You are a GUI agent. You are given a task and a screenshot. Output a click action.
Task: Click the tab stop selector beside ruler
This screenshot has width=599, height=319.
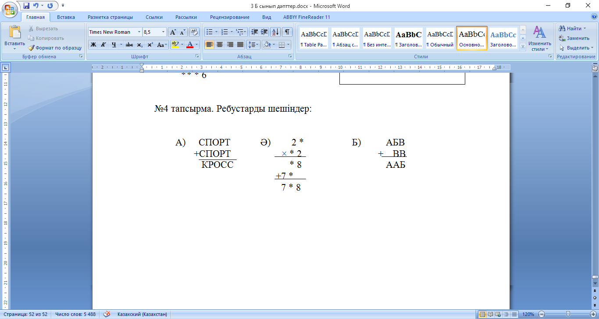pos(6,67)
